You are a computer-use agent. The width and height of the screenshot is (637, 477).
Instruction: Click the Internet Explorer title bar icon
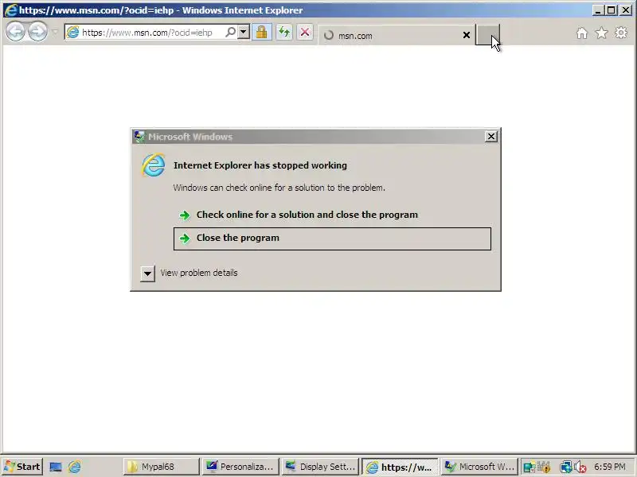(10, 10)
